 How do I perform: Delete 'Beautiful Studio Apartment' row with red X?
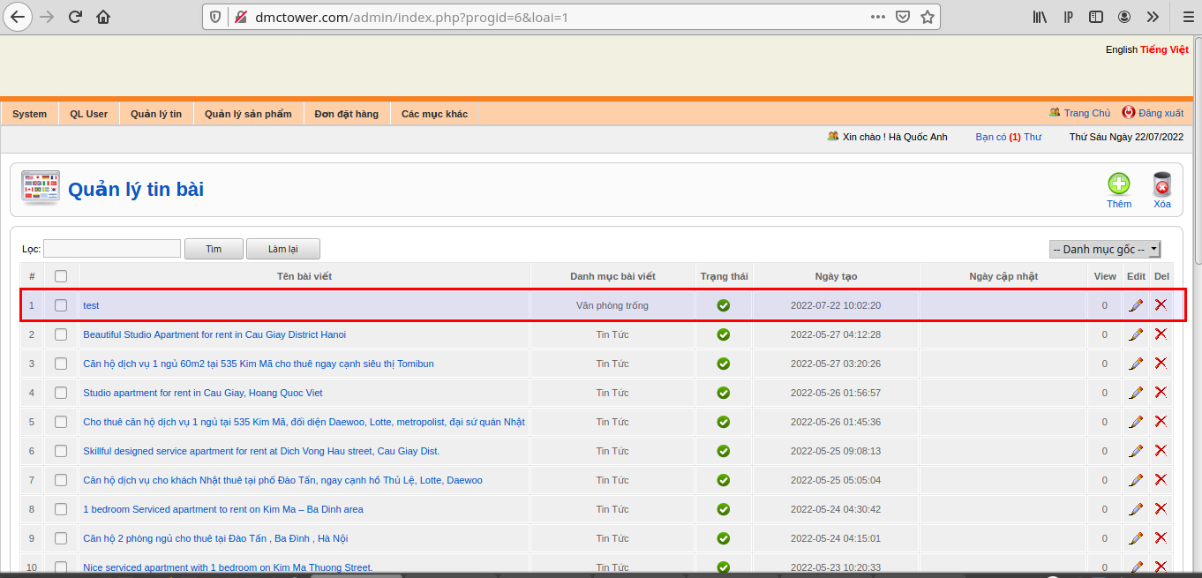[x=1161, y=334]
